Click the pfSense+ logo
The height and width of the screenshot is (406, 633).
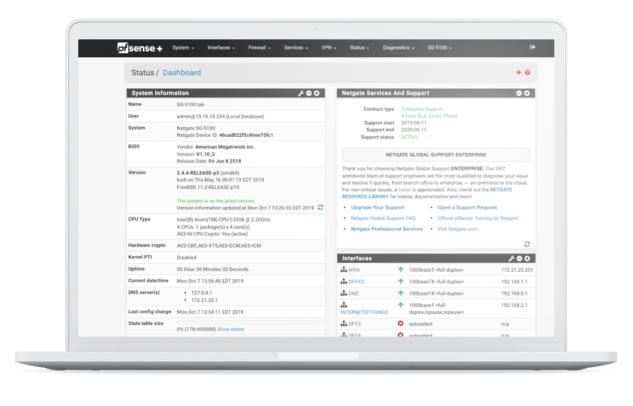coord(140,48)
